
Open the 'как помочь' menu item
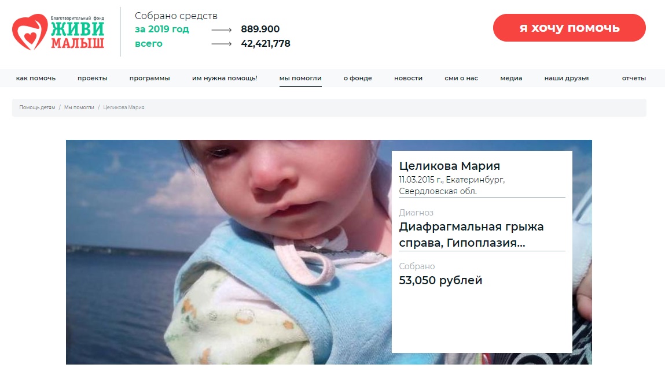[x=36, y=78]
